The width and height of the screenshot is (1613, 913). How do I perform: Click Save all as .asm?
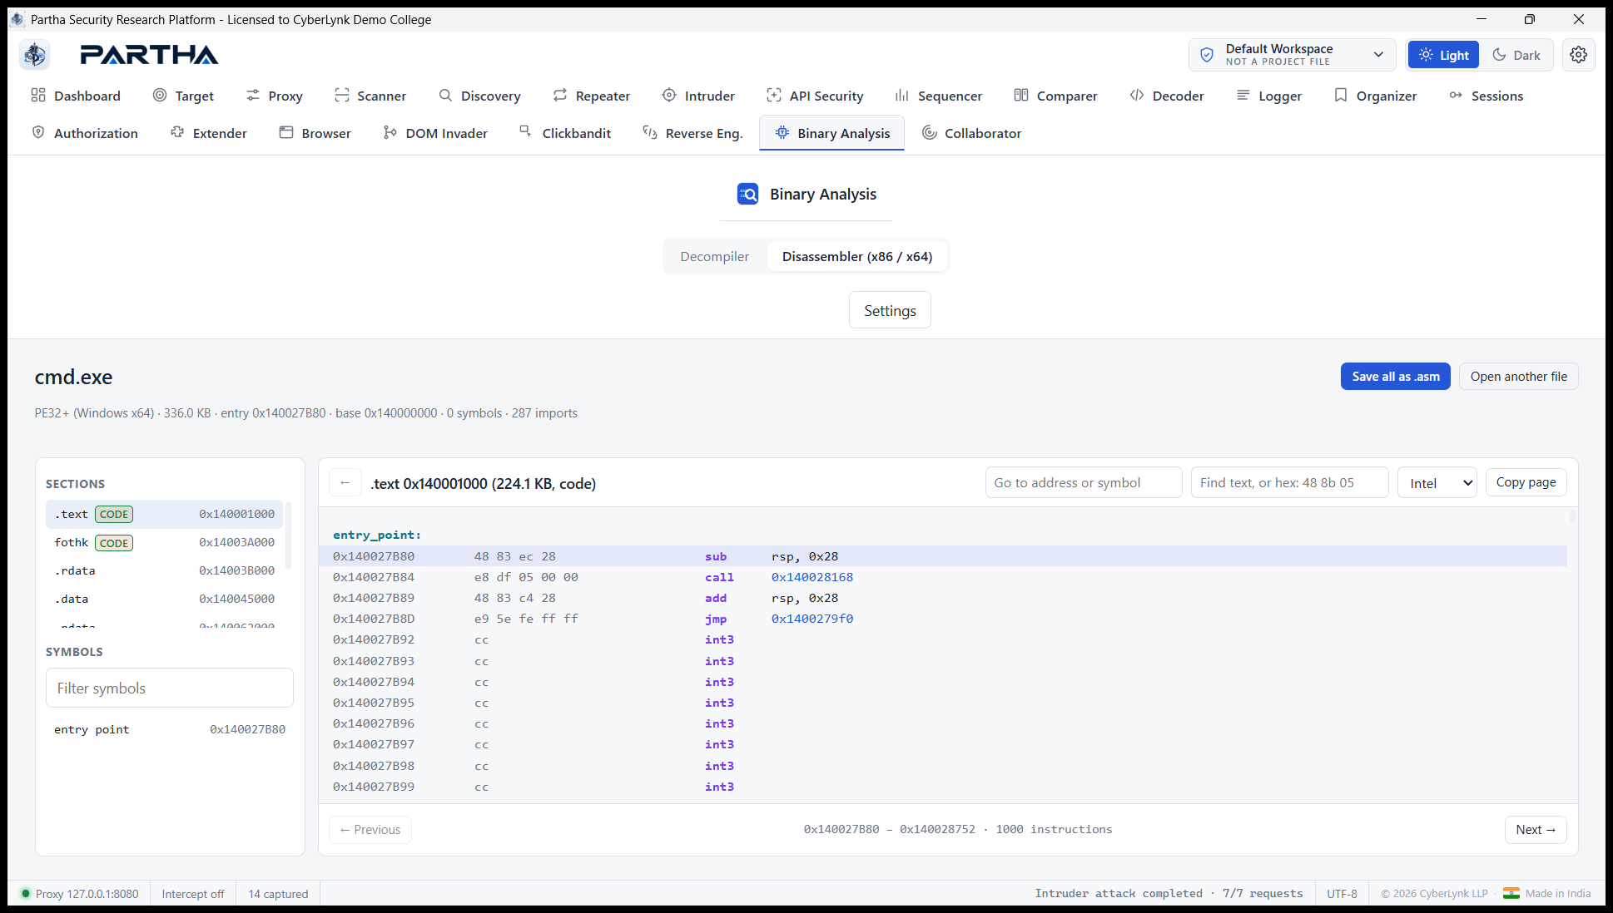coord(1395,376)
